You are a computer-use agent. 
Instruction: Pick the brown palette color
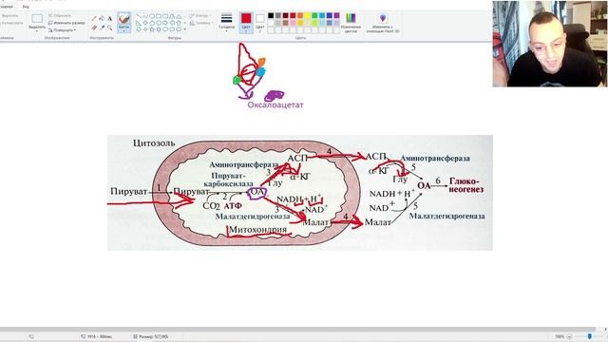point(285,23)
